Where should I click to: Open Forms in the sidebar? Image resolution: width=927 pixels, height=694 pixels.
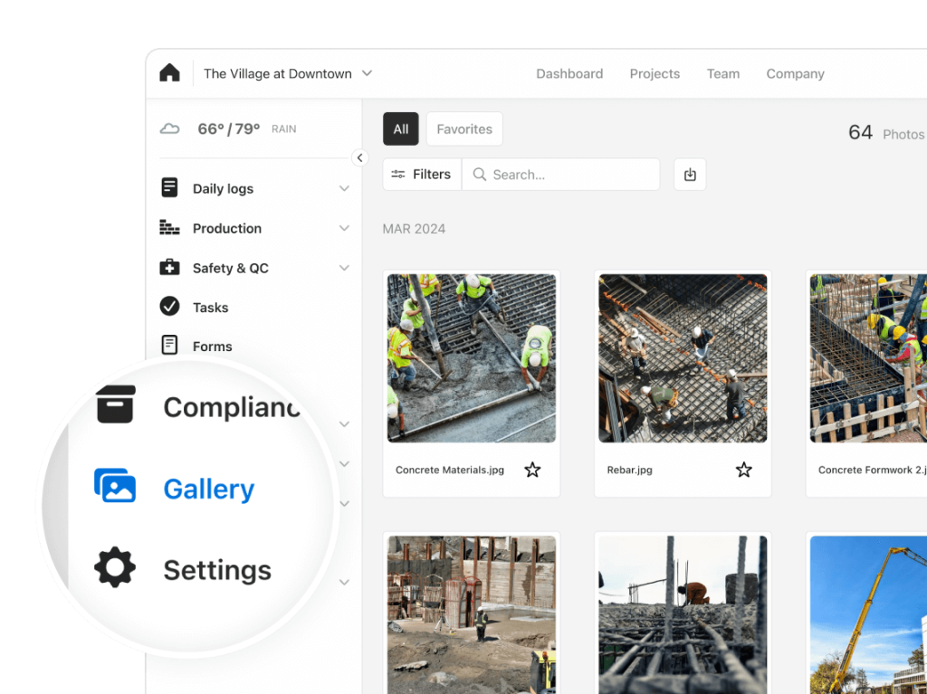[x=212, y=347]
